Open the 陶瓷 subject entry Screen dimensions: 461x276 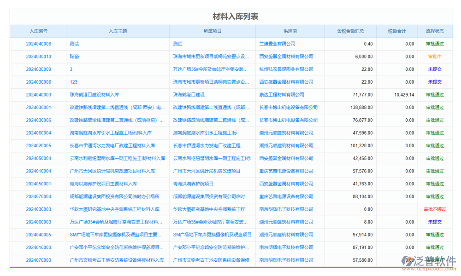coord(74,57)
